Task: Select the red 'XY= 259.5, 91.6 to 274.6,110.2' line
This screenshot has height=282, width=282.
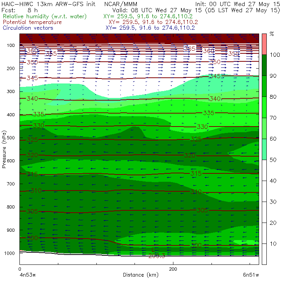Action: pyautogui.click(x=153, y=22)
